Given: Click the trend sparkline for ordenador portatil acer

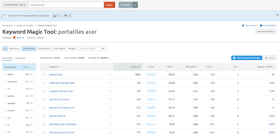Looking at the screenshot, I should coord(151,83).
